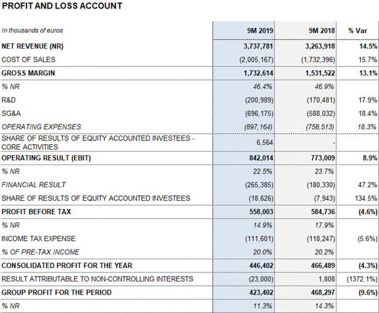Select the 6,564 equity investees value
This screenshot has width=379, height=313.
(264, 142)
